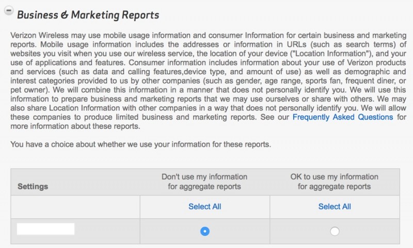Viewport: 413px width, 248px height.
Task: Click Select All under "Don't use my information"
Action: (x=204, y=207)
